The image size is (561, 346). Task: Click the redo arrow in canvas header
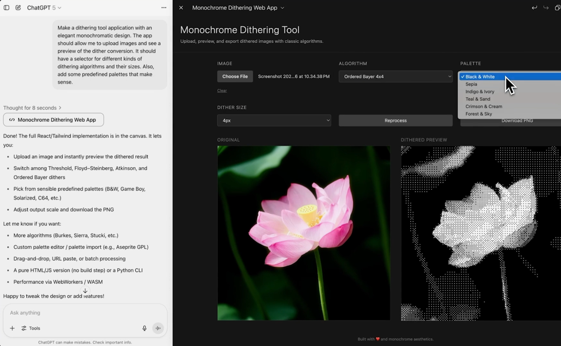[x=546, y=8]
